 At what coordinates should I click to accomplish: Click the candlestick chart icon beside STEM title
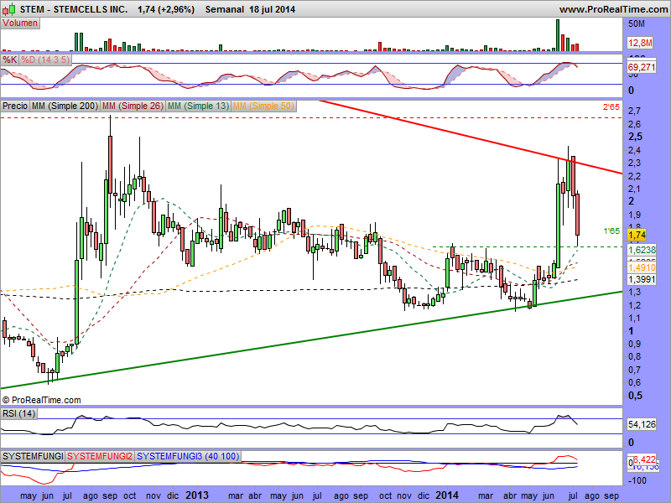click(10, 8)
